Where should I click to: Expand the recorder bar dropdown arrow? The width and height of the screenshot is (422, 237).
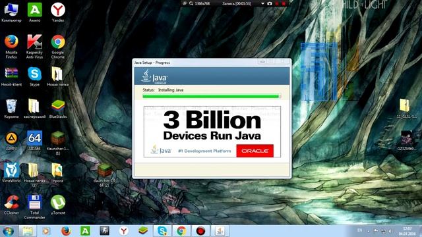262,3
